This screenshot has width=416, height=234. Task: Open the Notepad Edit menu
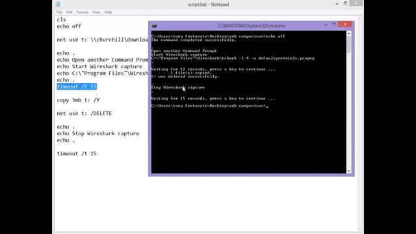coord(70,12)
